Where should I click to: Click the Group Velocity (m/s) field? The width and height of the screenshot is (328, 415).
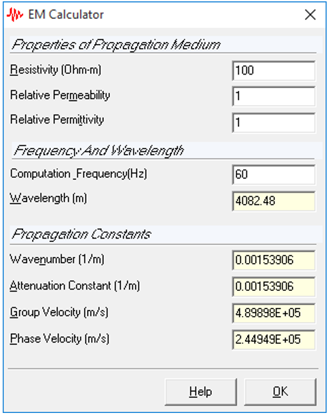pyautogui.click(x=274, y=313)
